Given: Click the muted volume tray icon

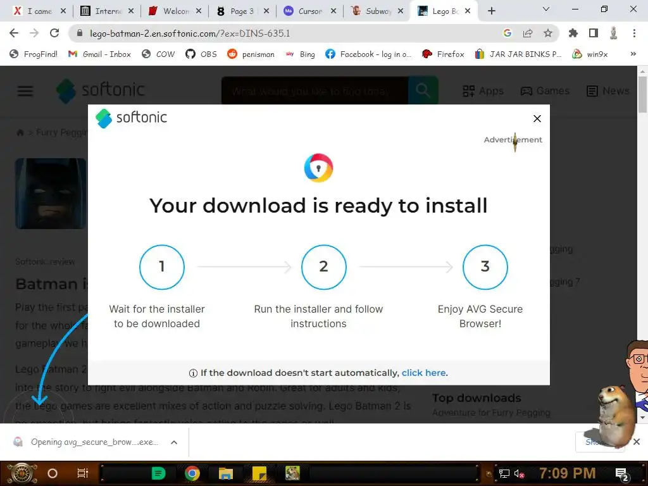Looking at the screenshot, I should point(519,473).
